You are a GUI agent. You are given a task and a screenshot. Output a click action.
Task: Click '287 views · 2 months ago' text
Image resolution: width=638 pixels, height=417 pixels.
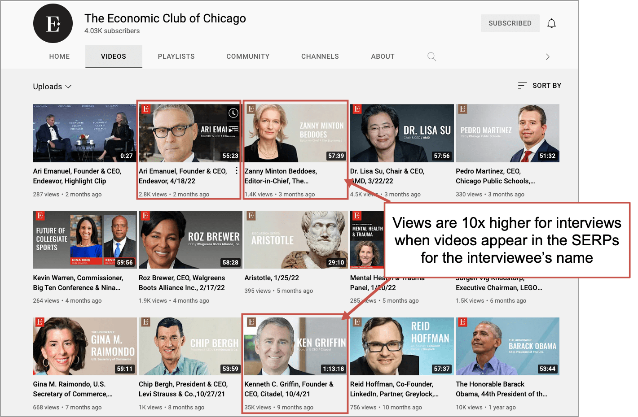pos(67,195)
